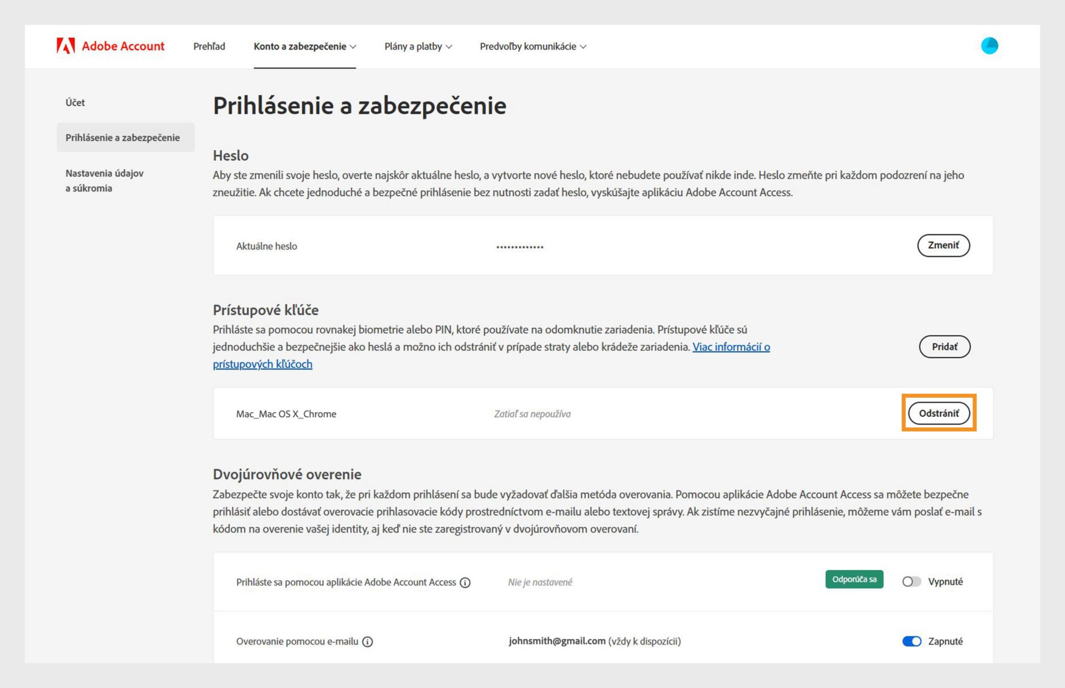Go to the Prehľad tab
Screen dimensions: 1065x688
[209, 47]
